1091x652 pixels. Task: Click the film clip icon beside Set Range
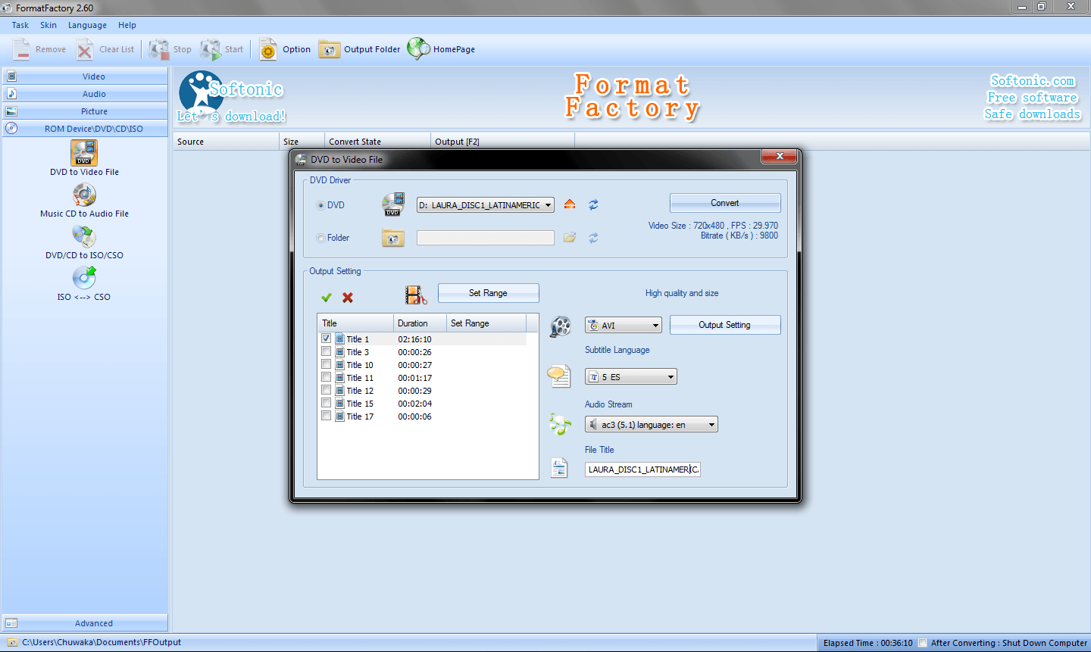pos(416,295)
